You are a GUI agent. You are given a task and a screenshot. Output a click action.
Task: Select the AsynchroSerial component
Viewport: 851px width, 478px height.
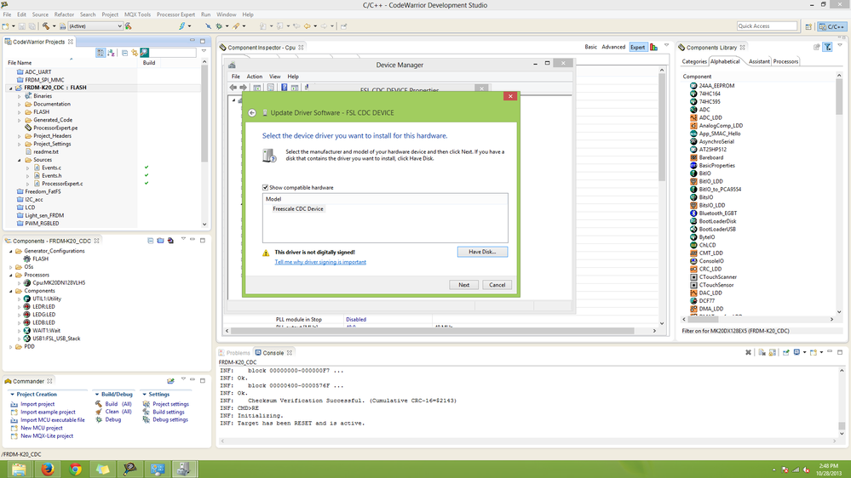[x=716, y=141]
